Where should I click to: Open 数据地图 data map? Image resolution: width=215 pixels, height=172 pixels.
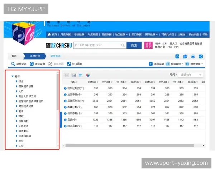56,64
